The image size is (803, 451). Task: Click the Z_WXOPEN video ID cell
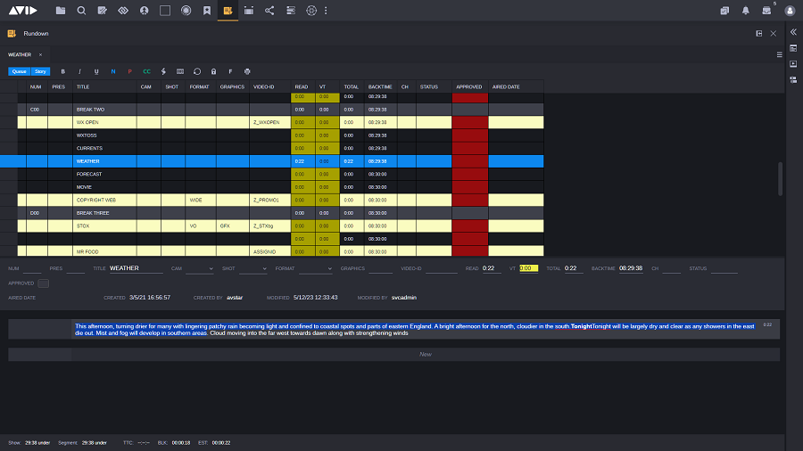pyautogui.click(x=269, y=122)
